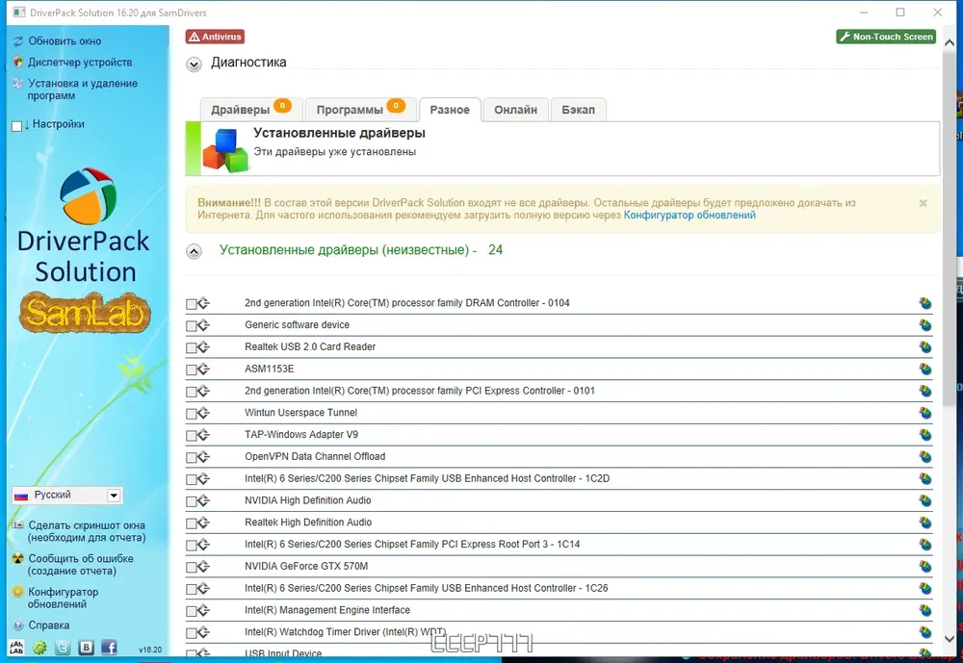Viewport: 963px width, 663px height.
Task: Click the help icon beside Справка
Action: tap(18, 625)
